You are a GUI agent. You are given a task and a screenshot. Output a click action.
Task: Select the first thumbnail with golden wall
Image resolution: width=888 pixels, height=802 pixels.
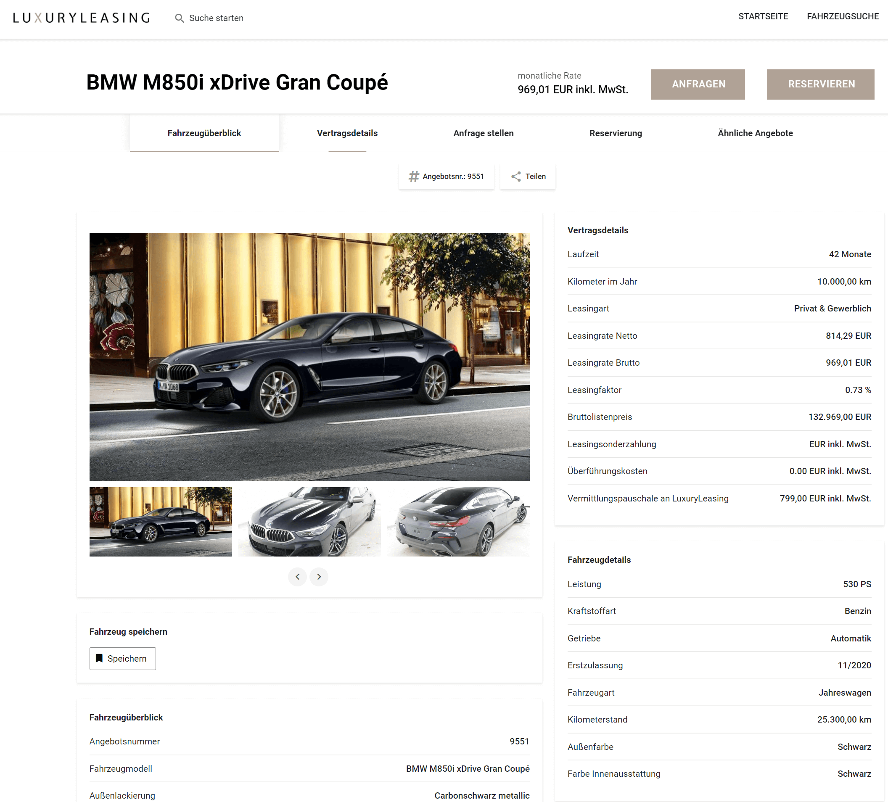(160, 522)
